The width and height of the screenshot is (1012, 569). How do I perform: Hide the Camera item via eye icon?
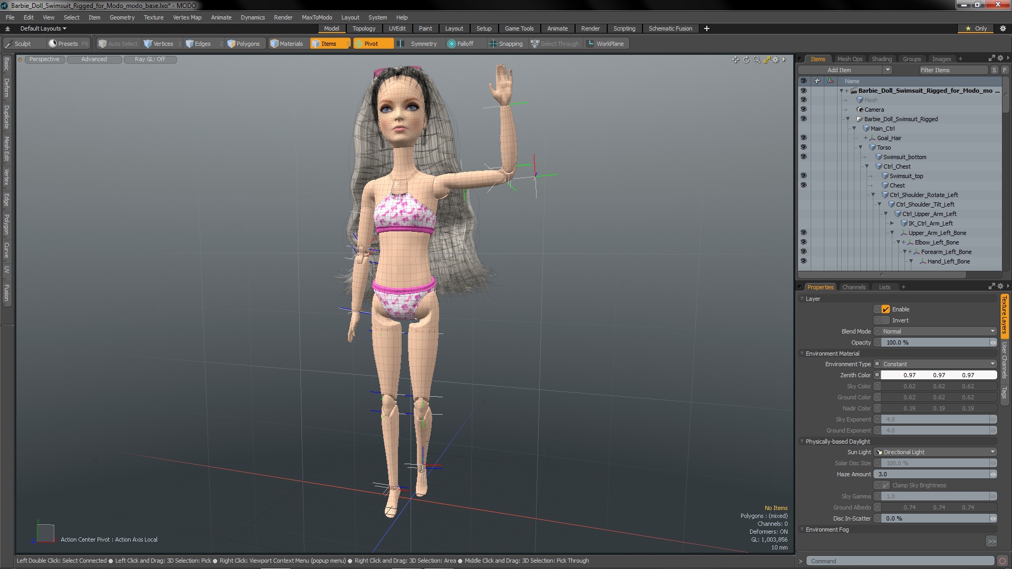pyautogui.click(x=803, y=110)
